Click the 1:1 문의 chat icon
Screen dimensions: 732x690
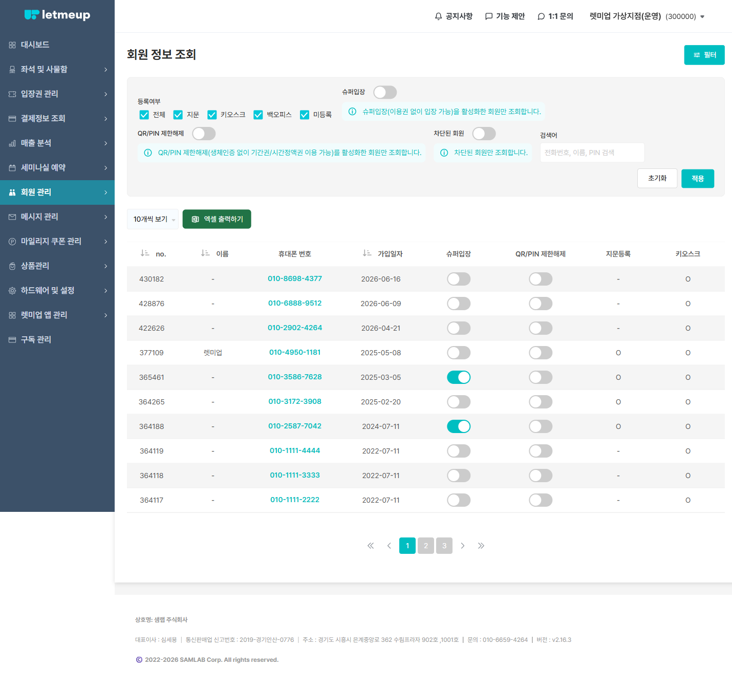click(541, 16)
